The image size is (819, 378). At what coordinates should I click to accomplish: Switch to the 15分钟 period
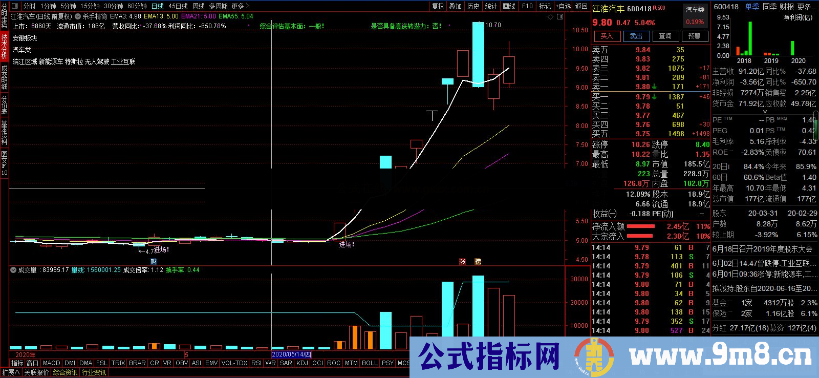(90, 6)
